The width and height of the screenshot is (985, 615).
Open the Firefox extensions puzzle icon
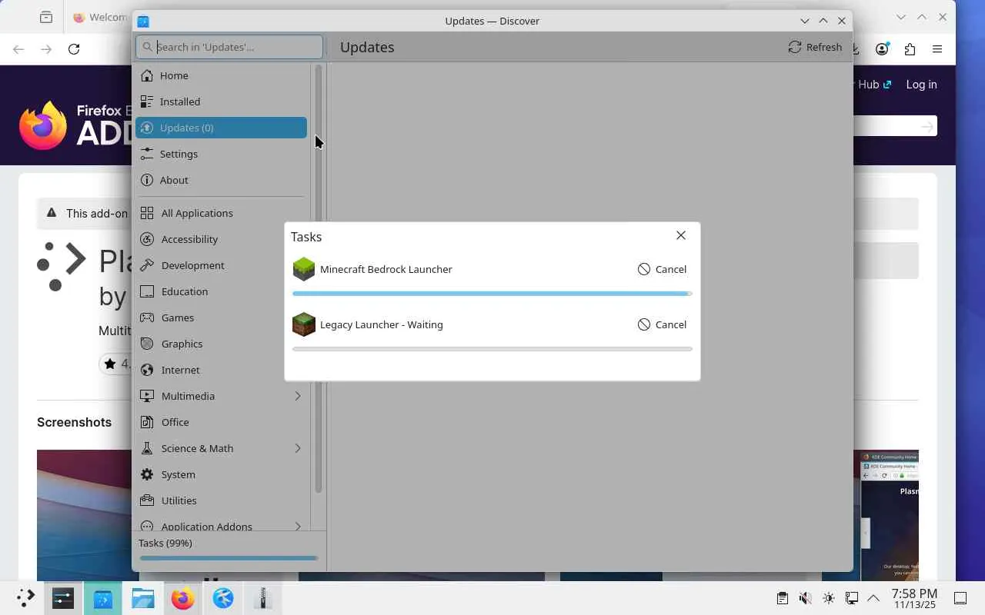[910, 49]
